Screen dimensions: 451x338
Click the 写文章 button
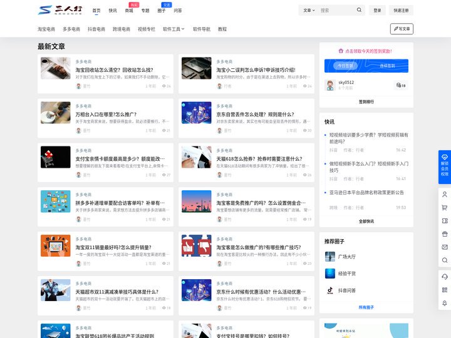pos(402,29)
